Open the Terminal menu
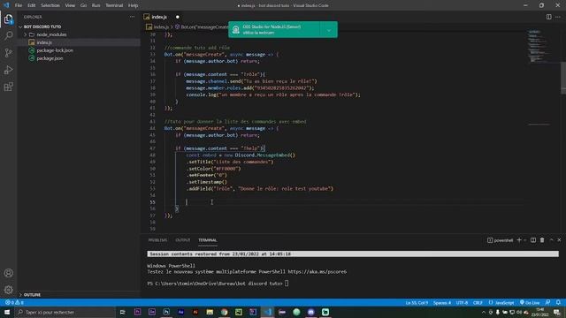 [114, 5]
